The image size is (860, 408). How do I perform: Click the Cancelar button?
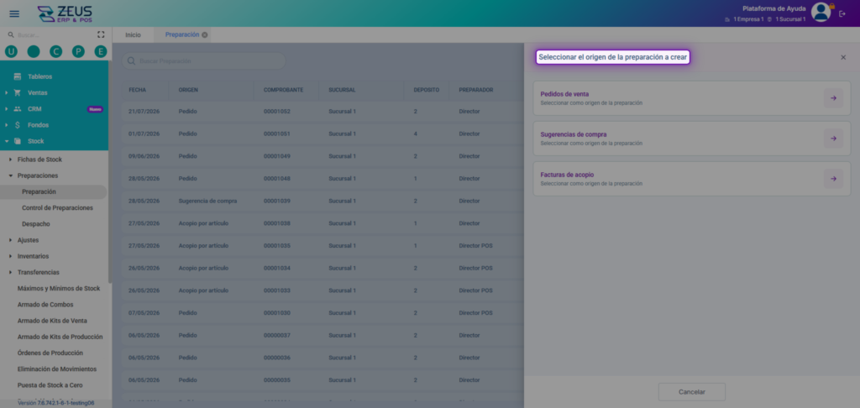[692, 392]
